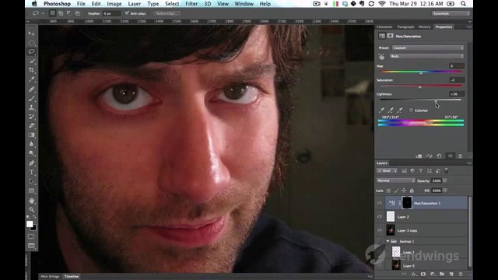Hide Layer 3 copy visibility eye
Image resolution: width=498 pixels, height=280 pixels.
[x=380, y=230]
